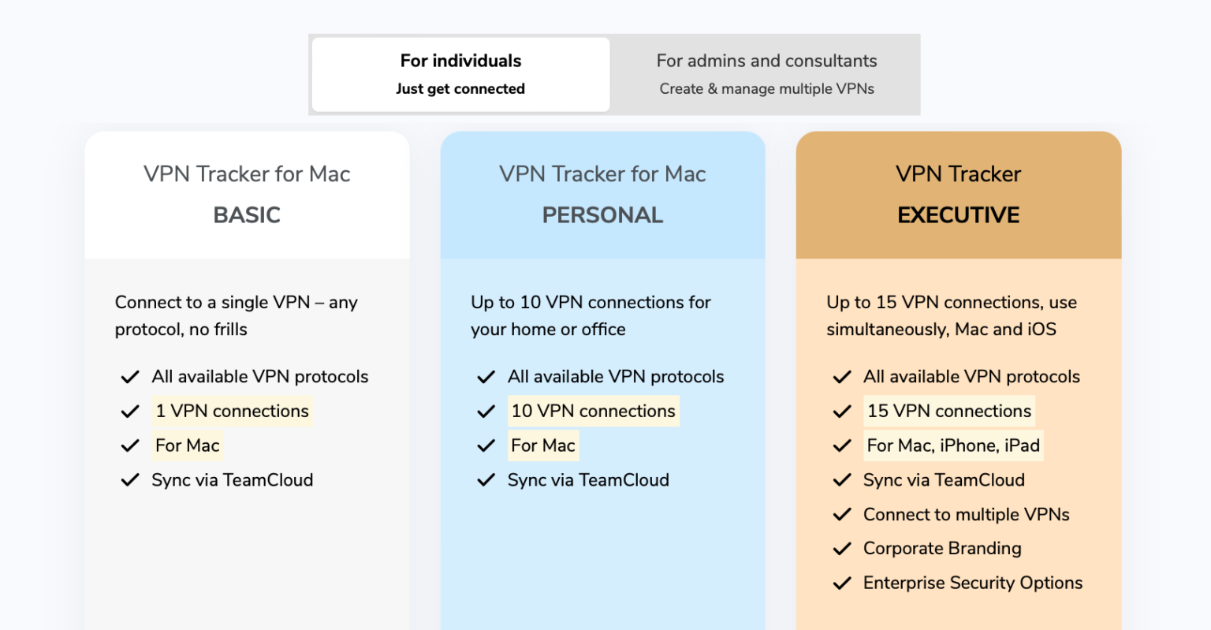1211x630 pixels.
Task: Switch to "For admins and consultants" tab
Action: (766, 73)
